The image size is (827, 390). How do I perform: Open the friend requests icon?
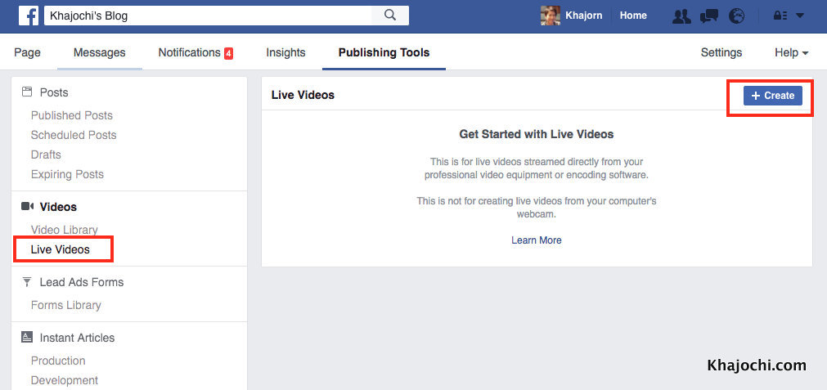681,16
